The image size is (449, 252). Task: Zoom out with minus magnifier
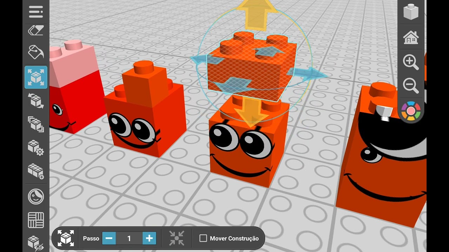point(411,86)
